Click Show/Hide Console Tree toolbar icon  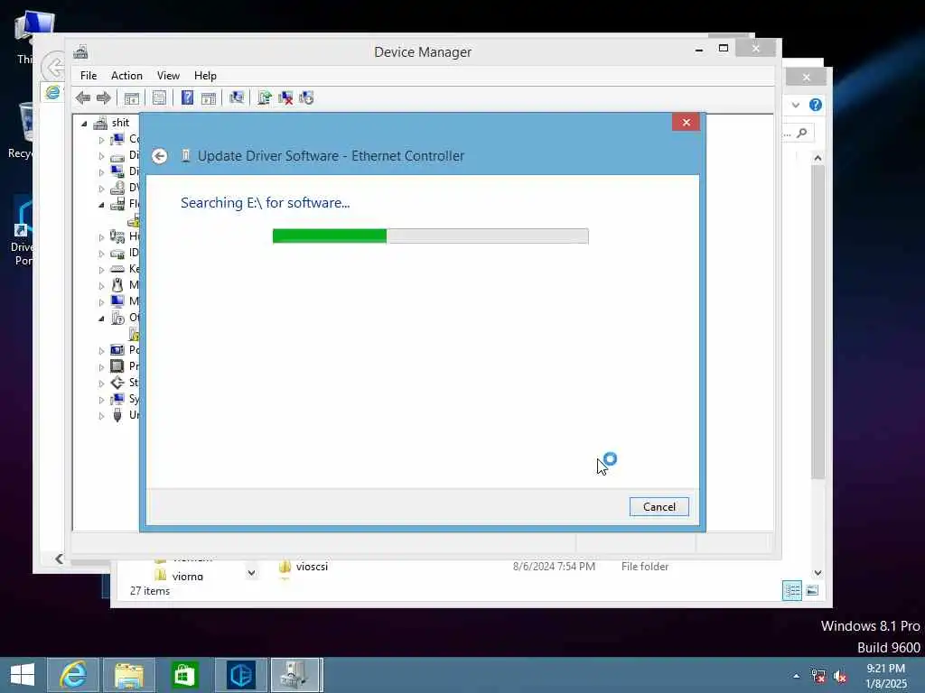(x=132, y=97)
